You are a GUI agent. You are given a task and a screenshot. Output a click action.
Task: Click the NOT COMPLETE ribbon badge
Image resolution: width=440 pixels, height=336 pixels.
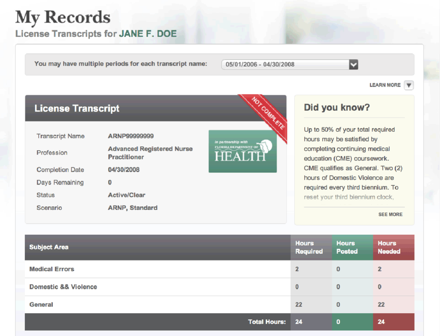click(x=268, y=113)
